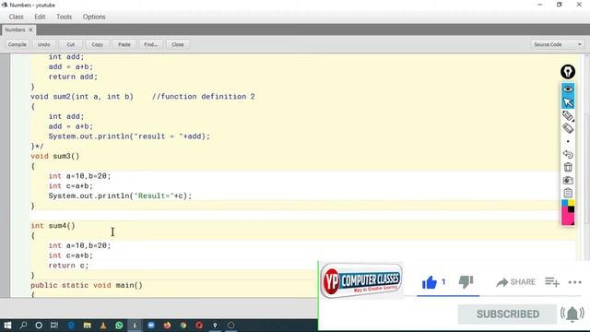Click the undo arrow in pen toolbar
590x332 pixels.
pos(568,154)
